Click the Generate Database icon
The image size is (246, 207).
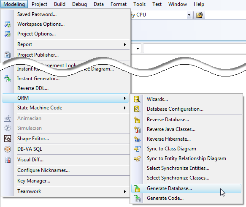tap(137, 188)
